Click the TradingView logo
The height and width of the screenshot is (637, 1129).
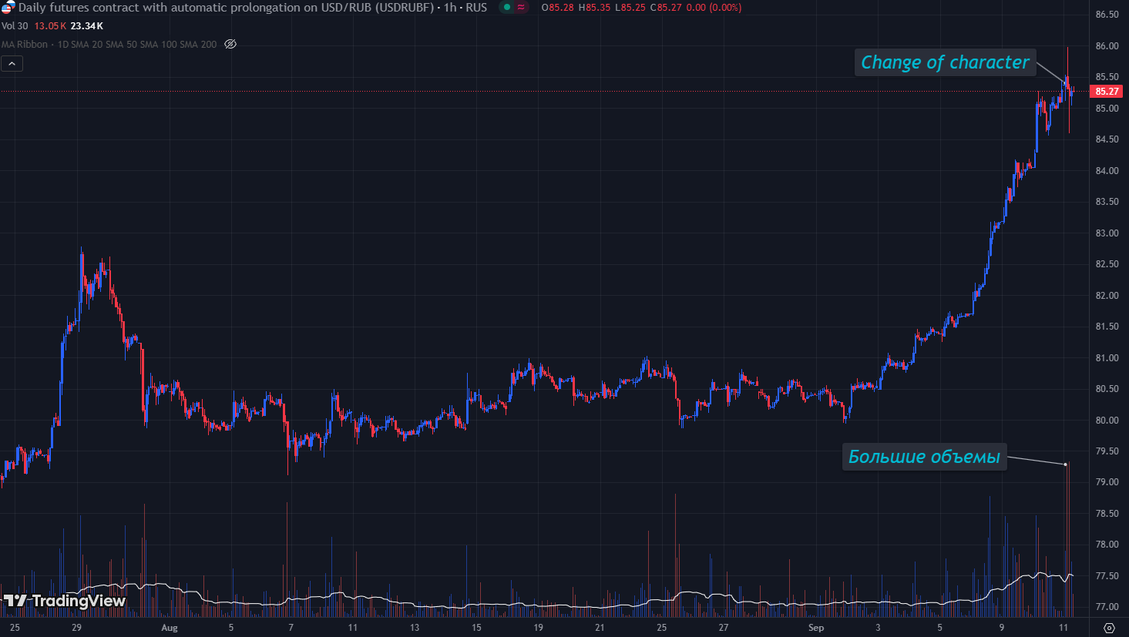tap(65, 601)
